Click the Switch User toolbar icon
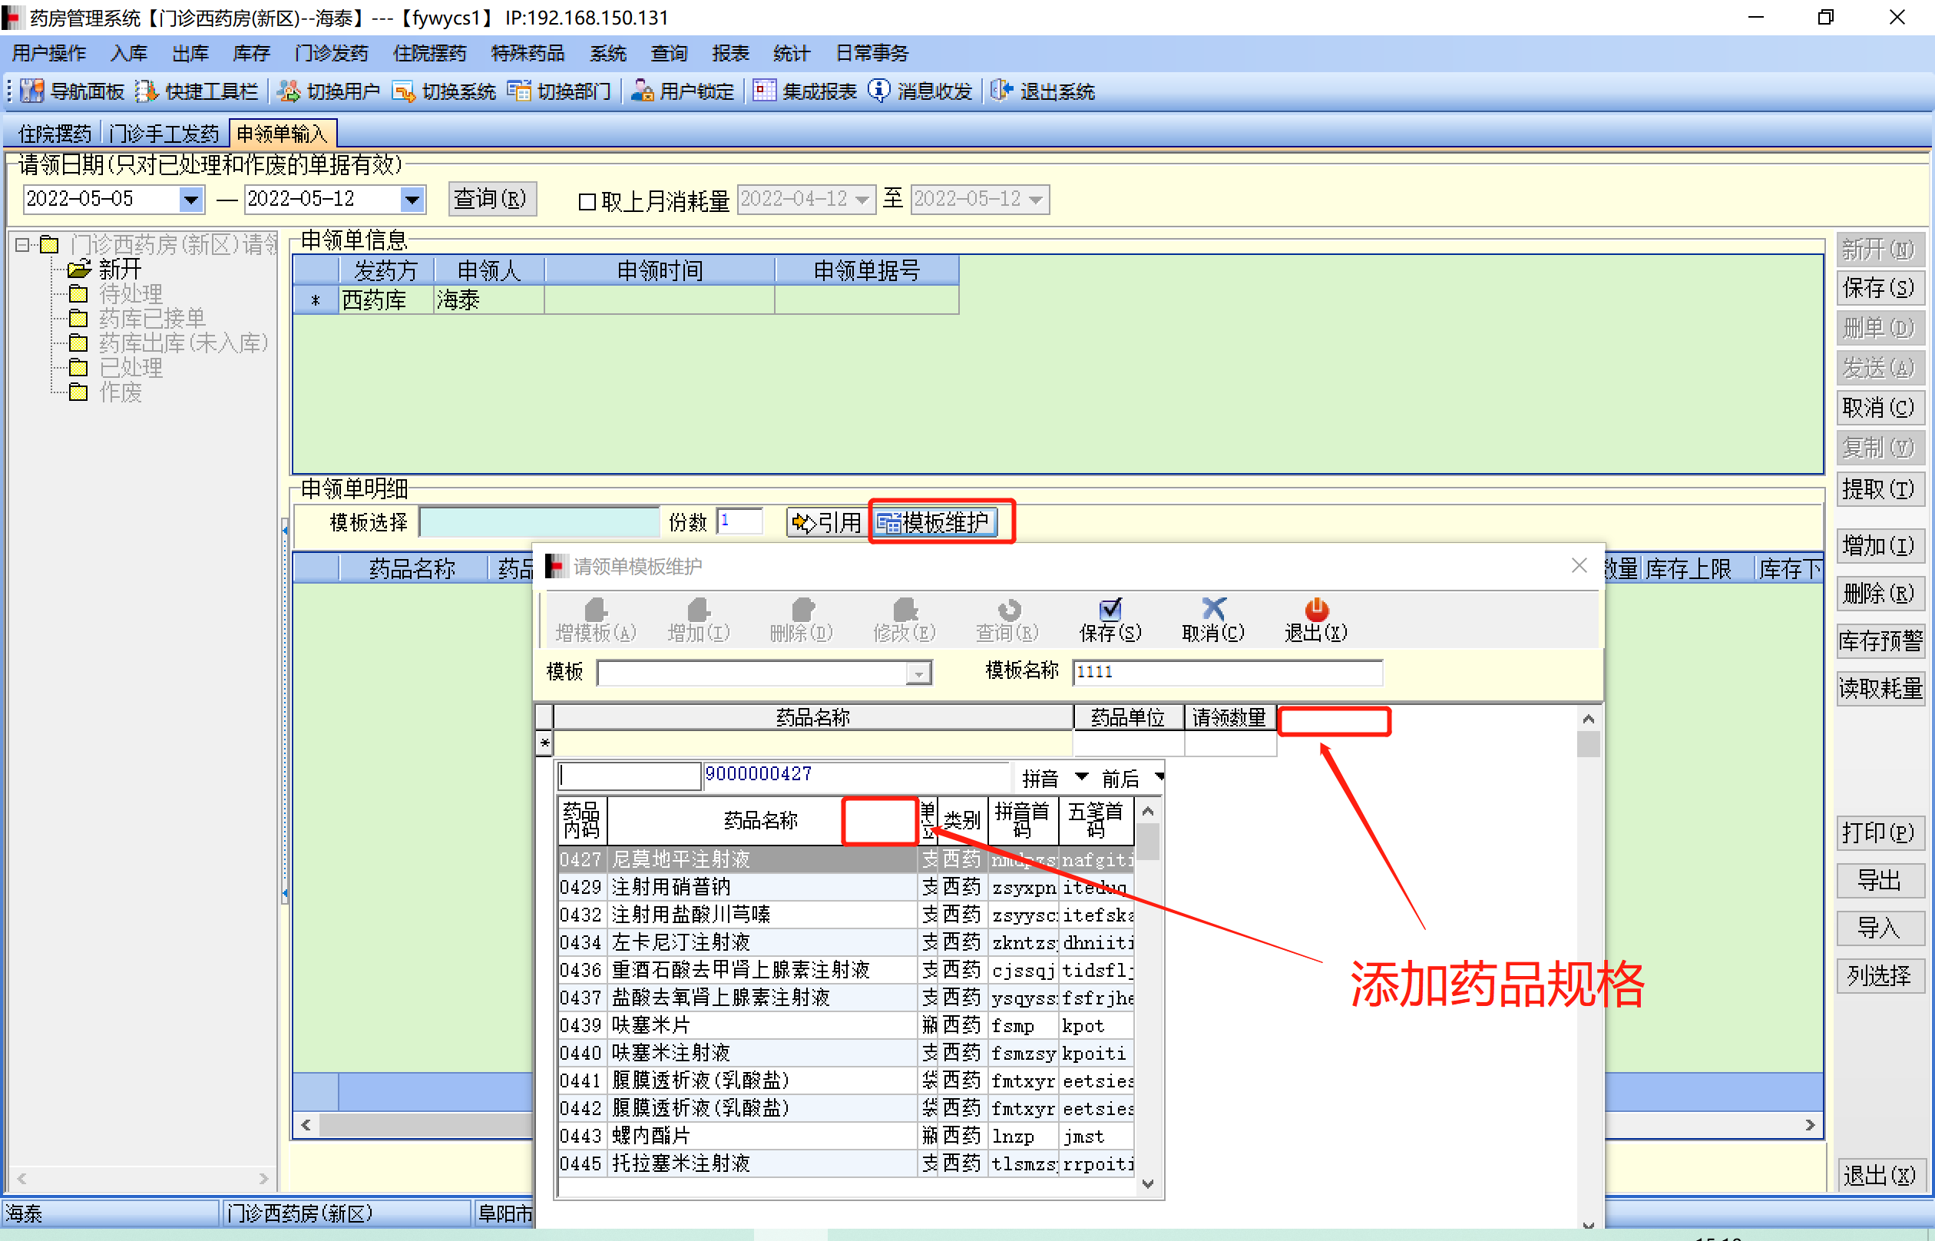The width and height of the screenshot is (1935, 1241). tap(289, 91)
